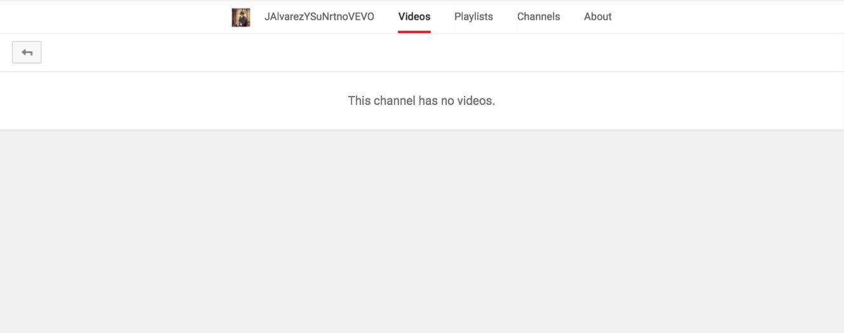
Task: Click the left-pointing curved arrow icon
Action: tap(27, 53)
